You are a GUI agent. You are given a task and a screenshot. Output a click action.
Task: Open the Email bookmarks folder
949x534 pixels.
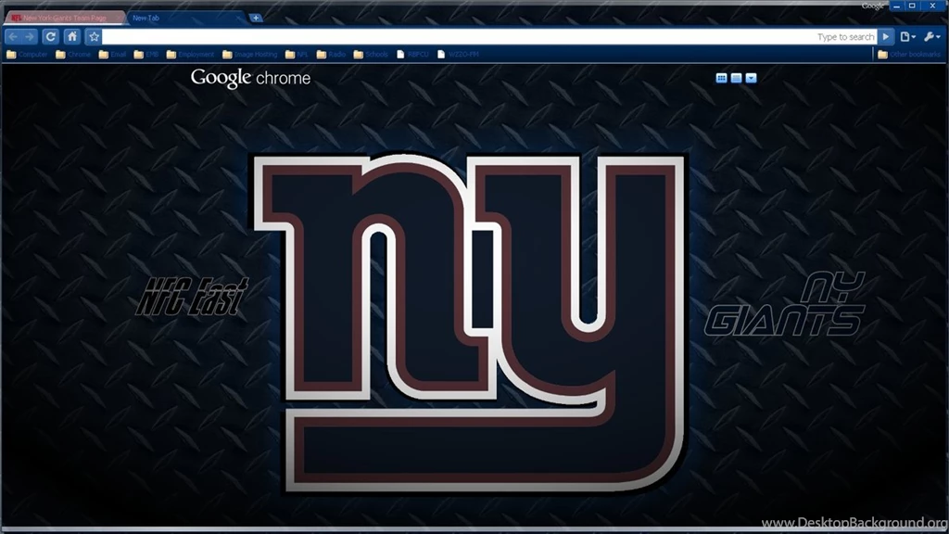point(112,55)
